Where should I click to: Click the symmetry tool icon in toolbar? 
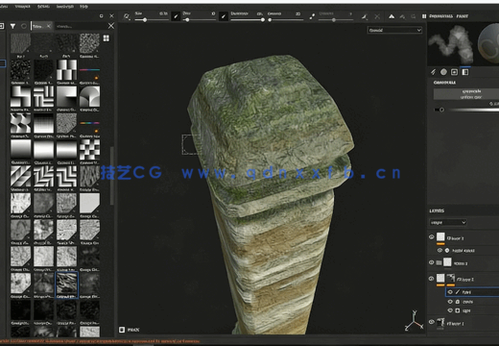(365, 16)
